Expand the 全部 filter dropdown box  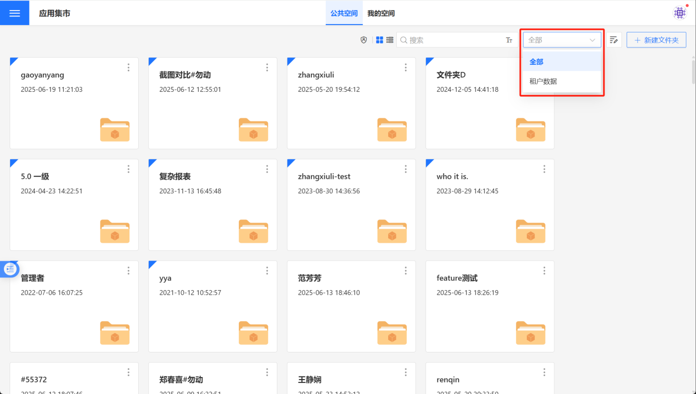(x=562, y=40)
